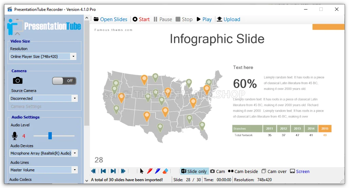Click the Audio Codecs label
Viewport: 349px width, 188px height.
point(20,179)
